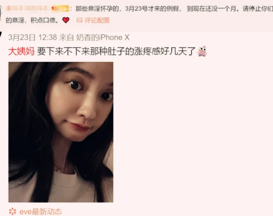The width and height of the screenshot is (273, 216).
Task: Click the comment text 那些意淫怀孕的
Action: [97, 9]
